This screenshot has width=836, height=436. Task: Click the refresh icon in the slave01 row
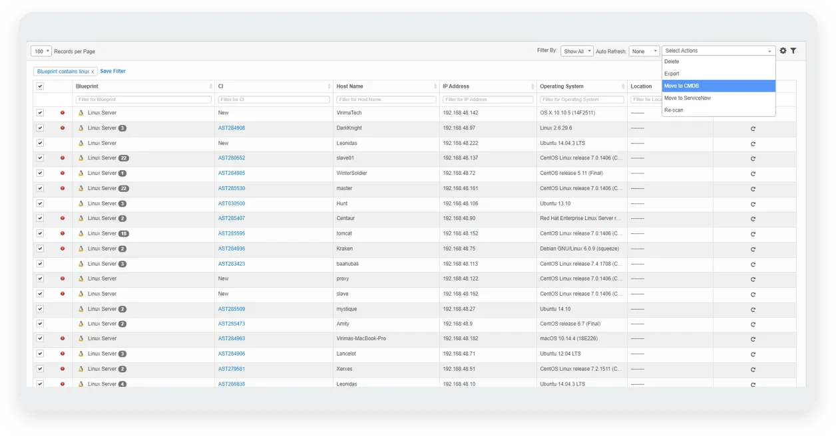click(753, 159)
